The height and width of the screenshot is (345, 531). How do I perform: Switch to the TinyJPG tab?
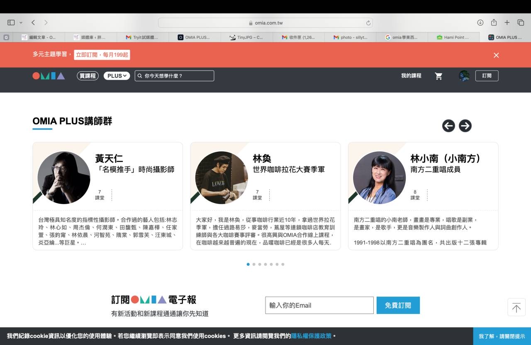(x=246, y=37)
